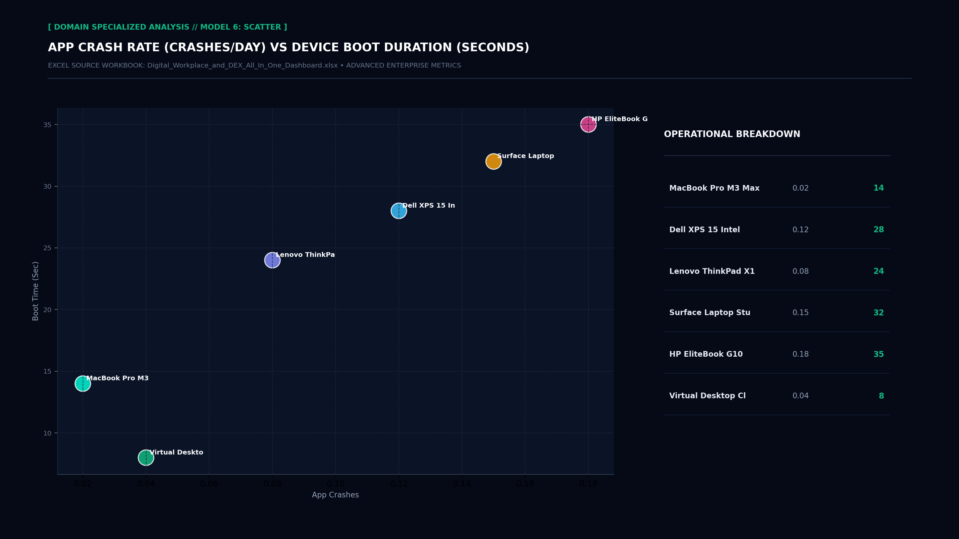This screenshot has height=539, width=959.
Task: Click green boot time 32 in table
Action: click(x=879, y=313)
